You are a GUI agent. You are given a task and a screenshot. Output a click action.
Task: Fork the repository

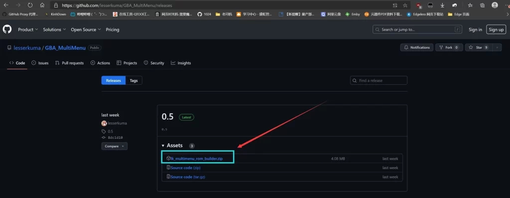coord(449,47)
